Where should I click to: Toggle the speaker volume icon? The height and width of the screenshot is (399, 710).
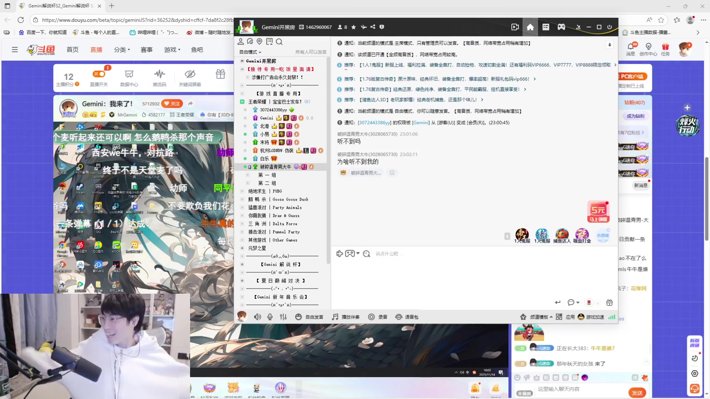click(257, 317)
